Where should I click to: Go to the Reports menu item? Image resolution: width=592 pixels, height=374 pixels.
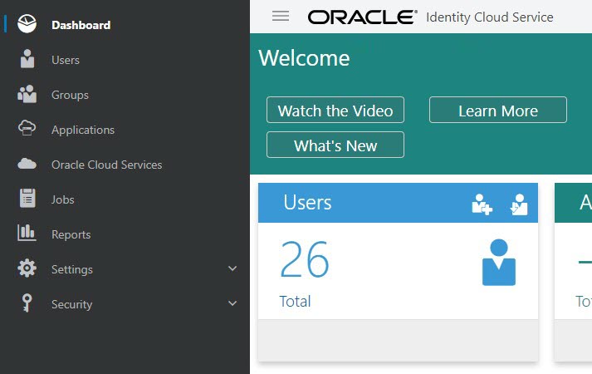point(71,234)
